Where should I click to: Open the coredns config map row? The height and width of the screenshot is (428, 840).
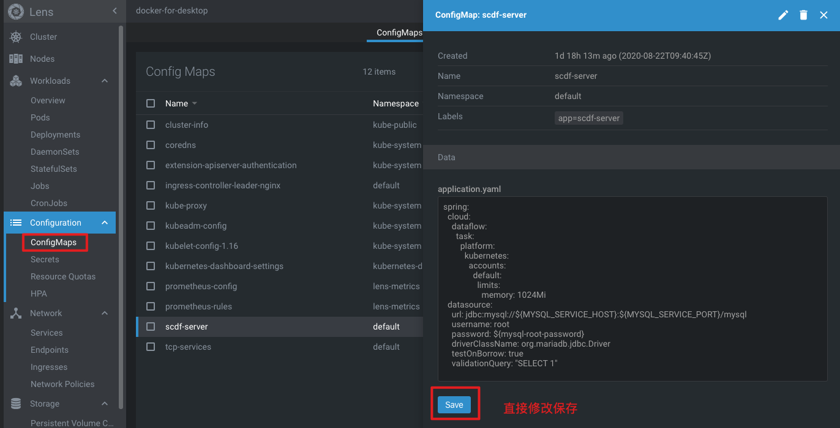point(279,145)
